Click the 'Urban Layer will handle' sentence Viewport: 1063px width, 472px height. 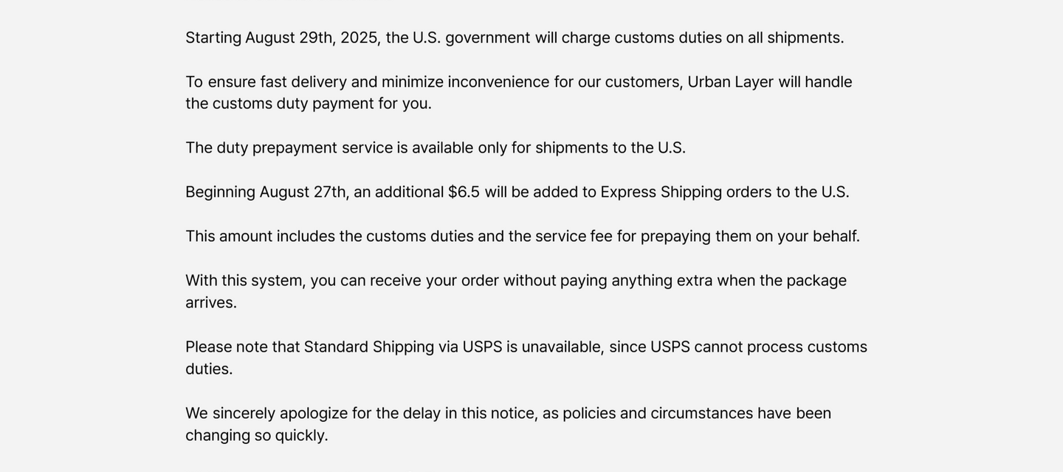[x=519, y=92]
